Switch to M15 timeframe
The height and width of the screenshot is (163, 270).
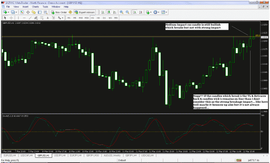tap(81, 18)
